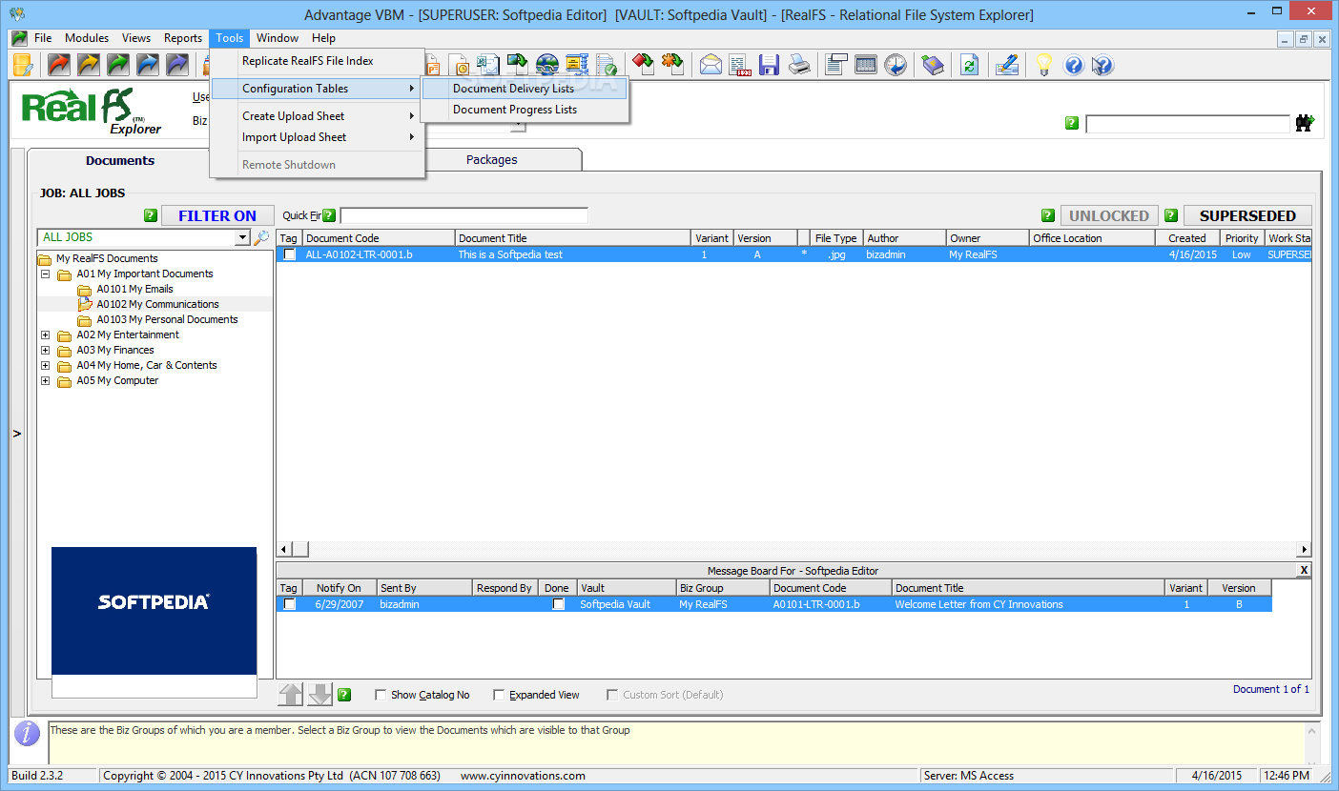Expand A04 My Home, Car & Contents folder
Screen dimensions: 1339x791
(45, 365)
